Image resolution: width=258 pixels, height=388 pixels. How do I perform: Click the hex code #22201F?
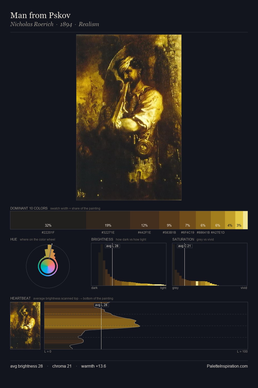(48, 232)
